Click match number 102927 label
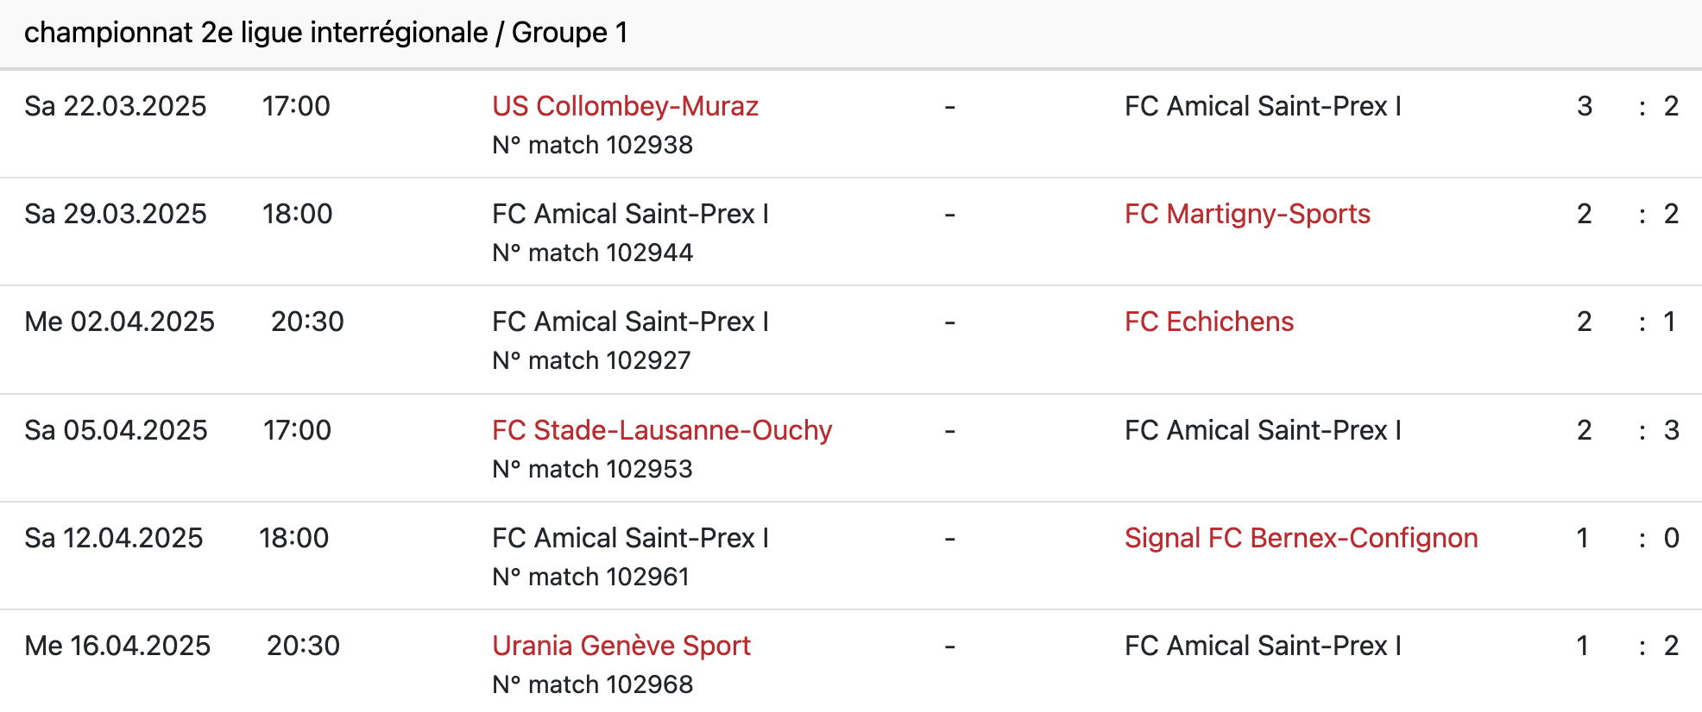The width and height of the screenshot is (1702, 712). click(591, 360)
